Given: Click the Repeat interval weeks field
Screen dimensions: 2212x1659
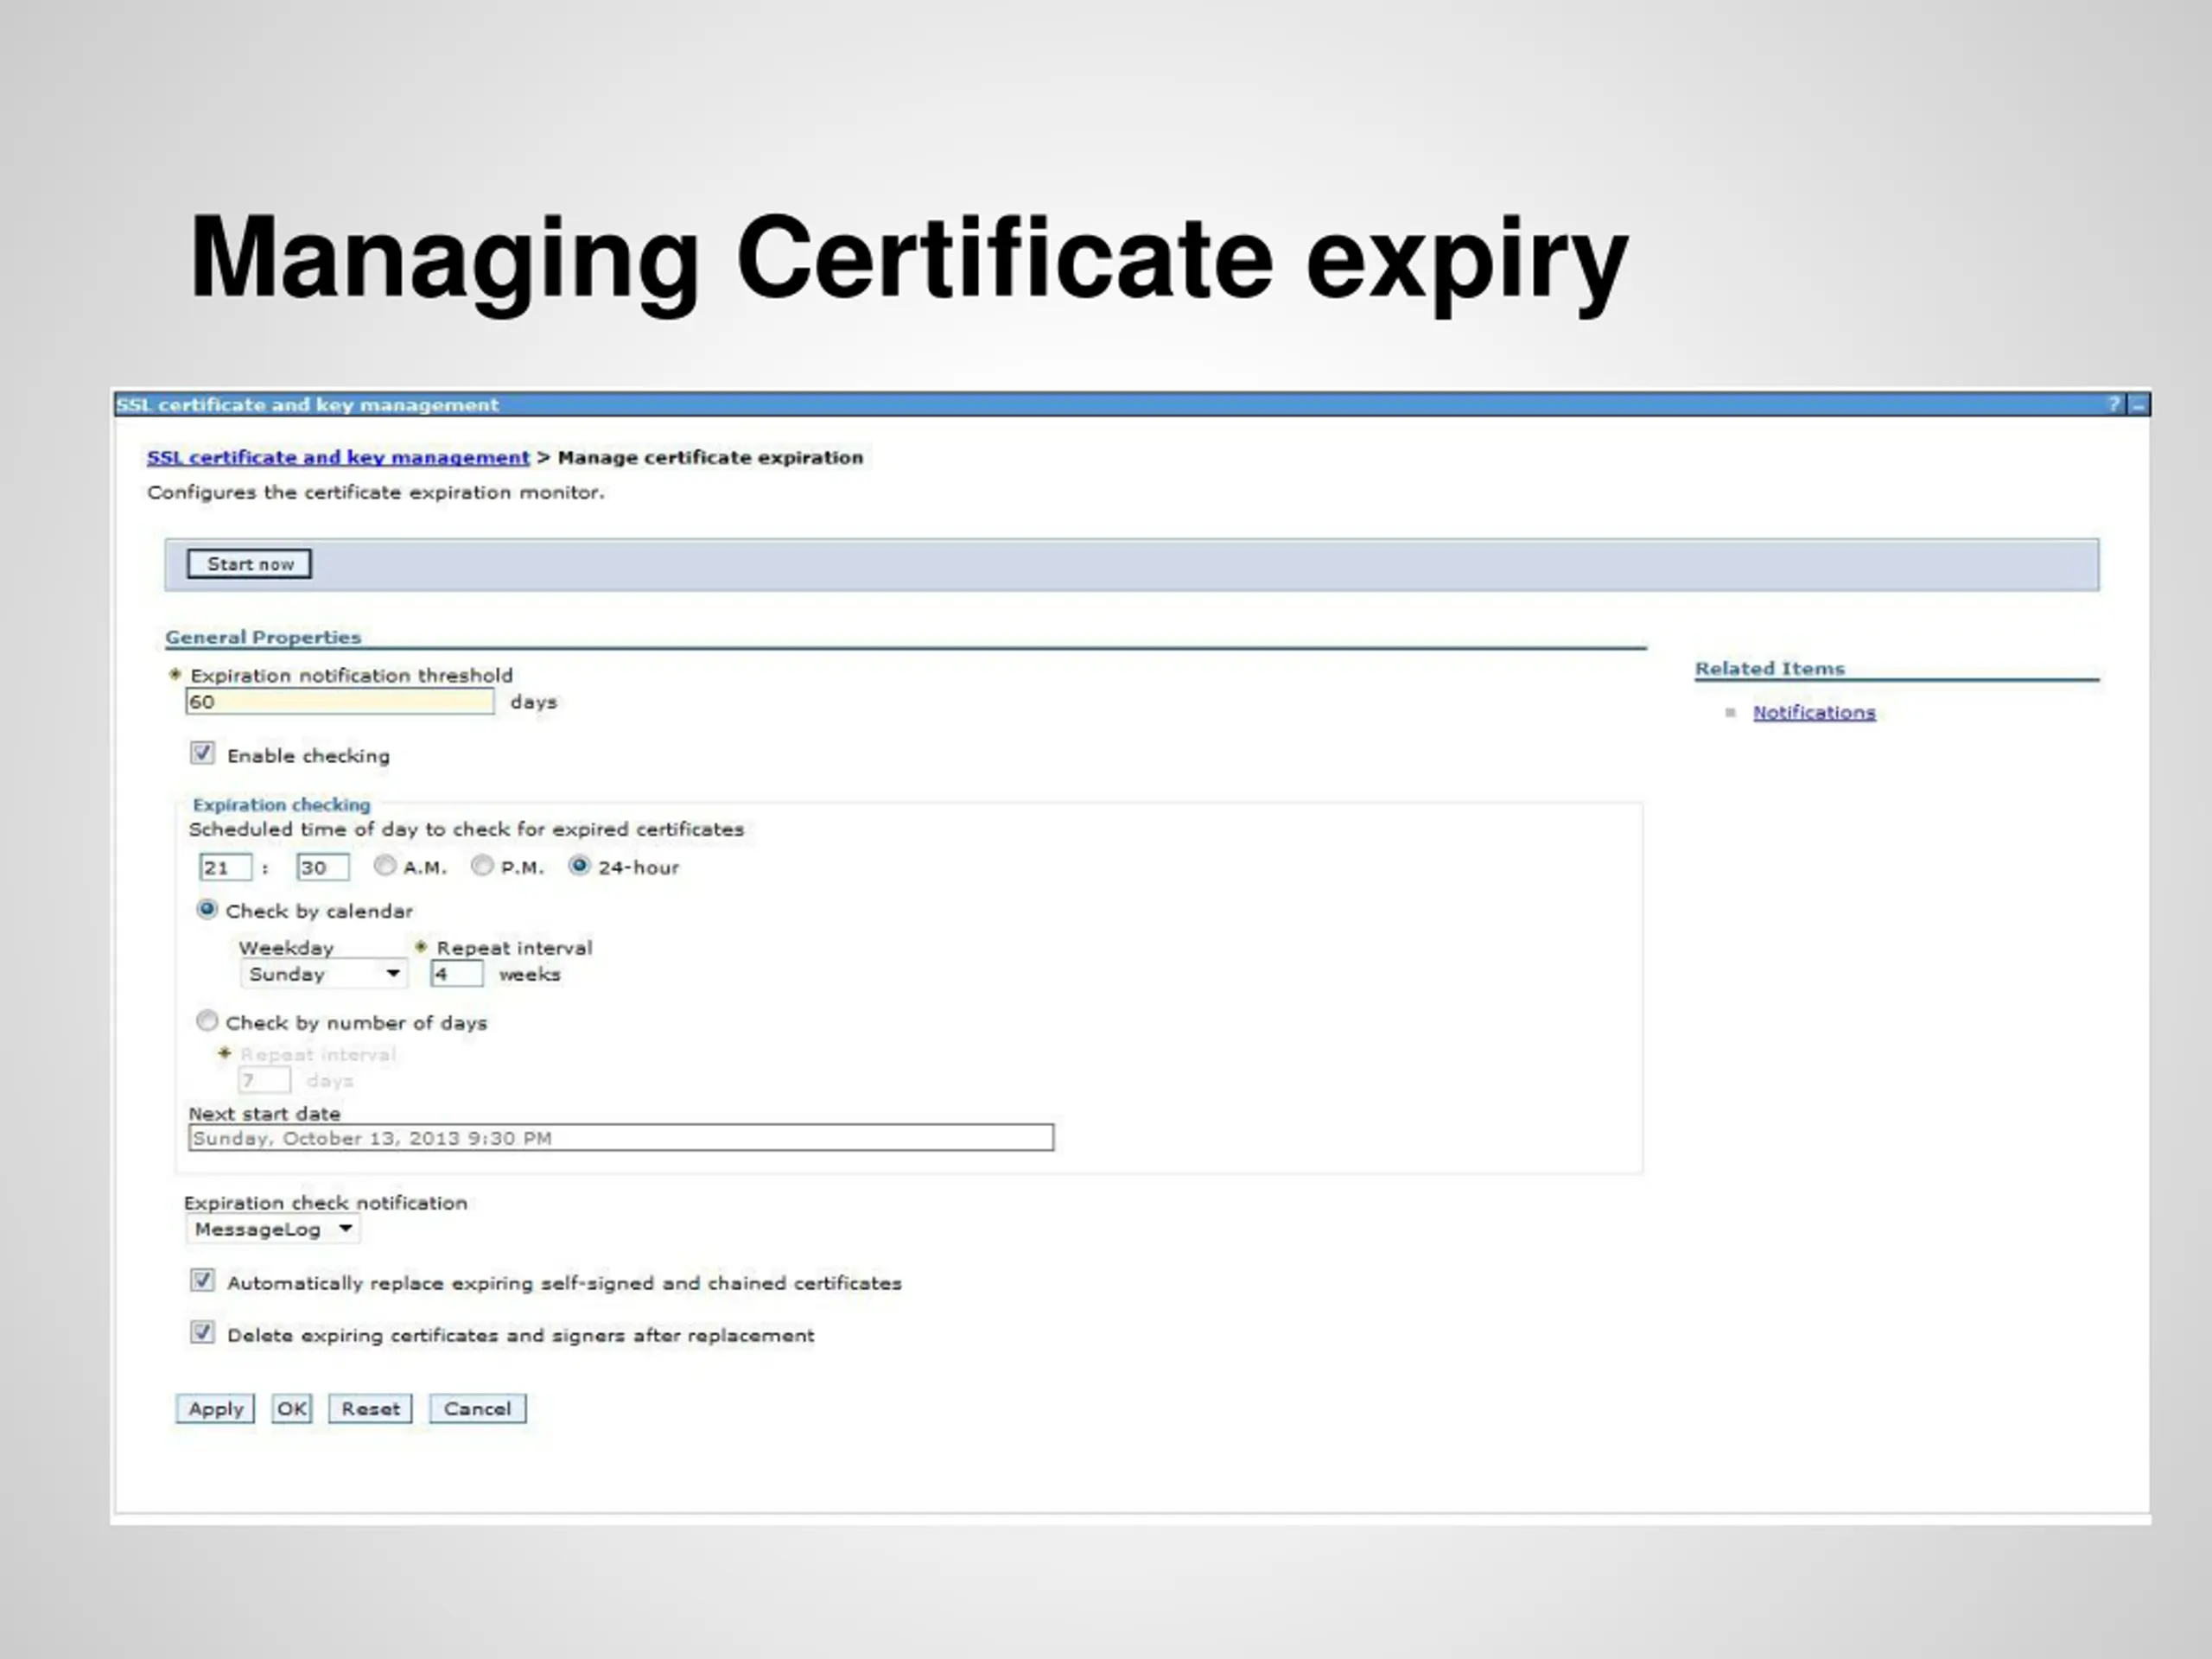Looking at the screenshot, I should [457, 973].
